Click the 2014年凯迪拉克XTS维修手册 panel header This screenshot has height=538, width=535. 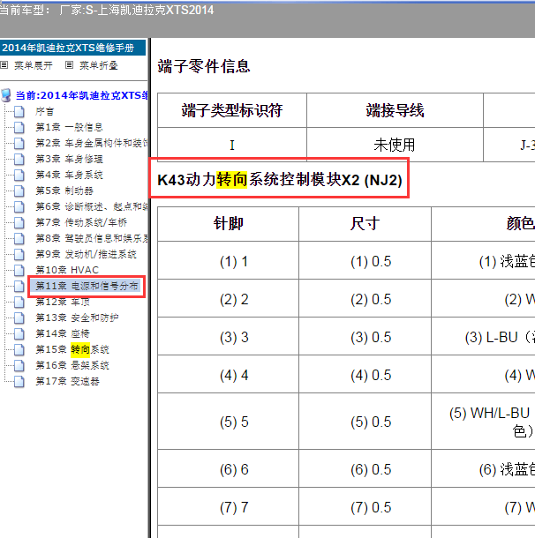[72, 48]
